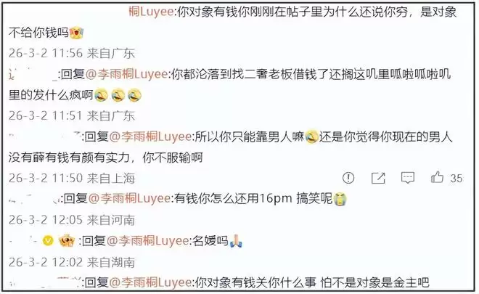Screen dimensions: 479x294
Task: Click timestamp 26-3-2 12:05 来自河南
Action: 72,220
